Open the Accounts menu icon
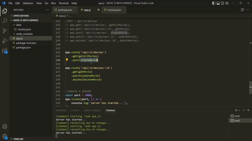Image resolution: width=252 pixels, height=141 pixels. point(5,127)
